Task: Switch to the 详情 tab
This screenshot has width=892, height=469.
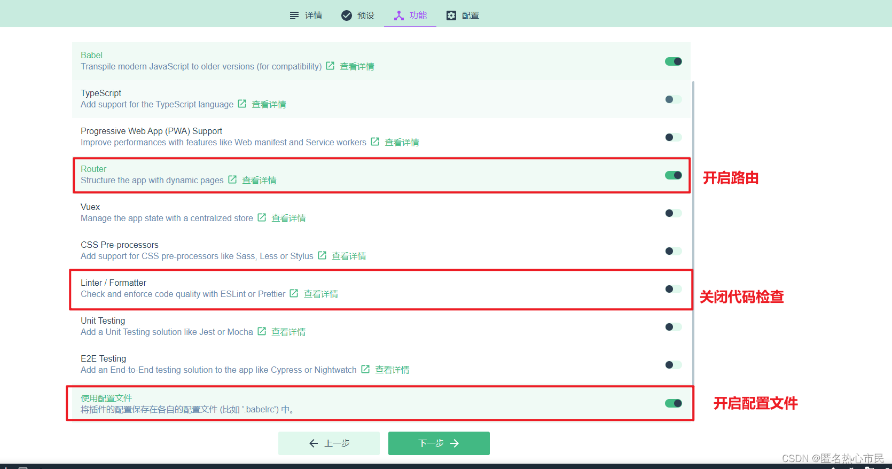Action: pyautogui.click(x=306, y=15)
